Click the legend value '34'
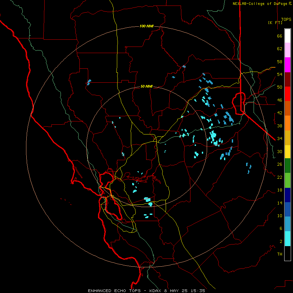The image size is (293, 293). (280, 138)
